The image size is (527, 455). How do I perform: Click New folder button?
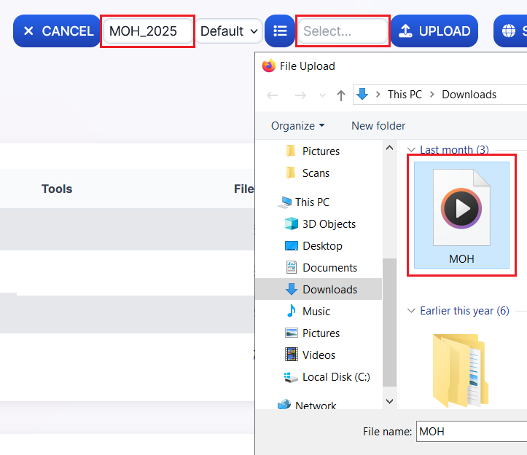[x=378, y=126]
